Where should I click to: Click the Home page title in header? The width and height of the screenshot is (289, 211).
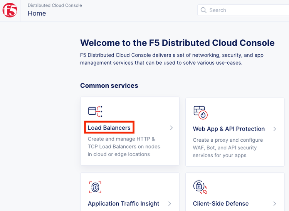[x=37, y=13]
